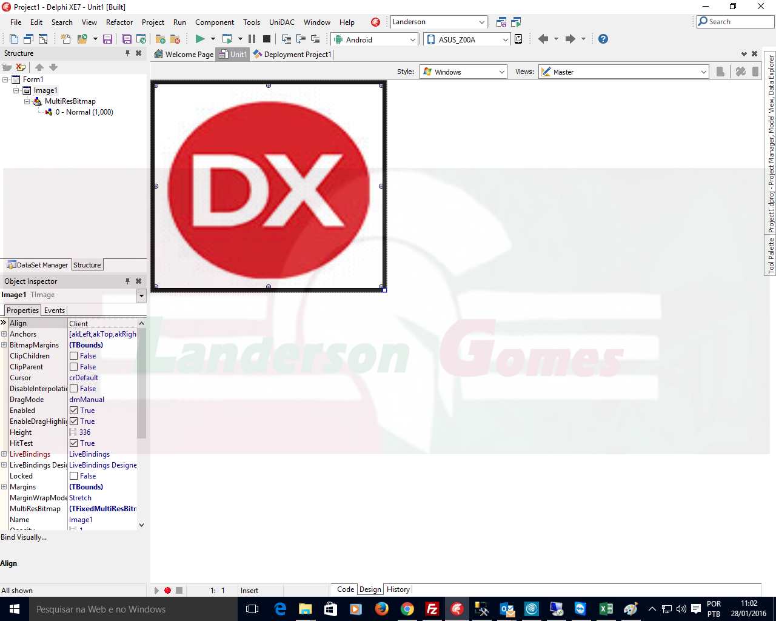Screen dimensions: 776x621
Task: Collapse the MultiResBitmap tree node
Action: [x=27, y=101]
